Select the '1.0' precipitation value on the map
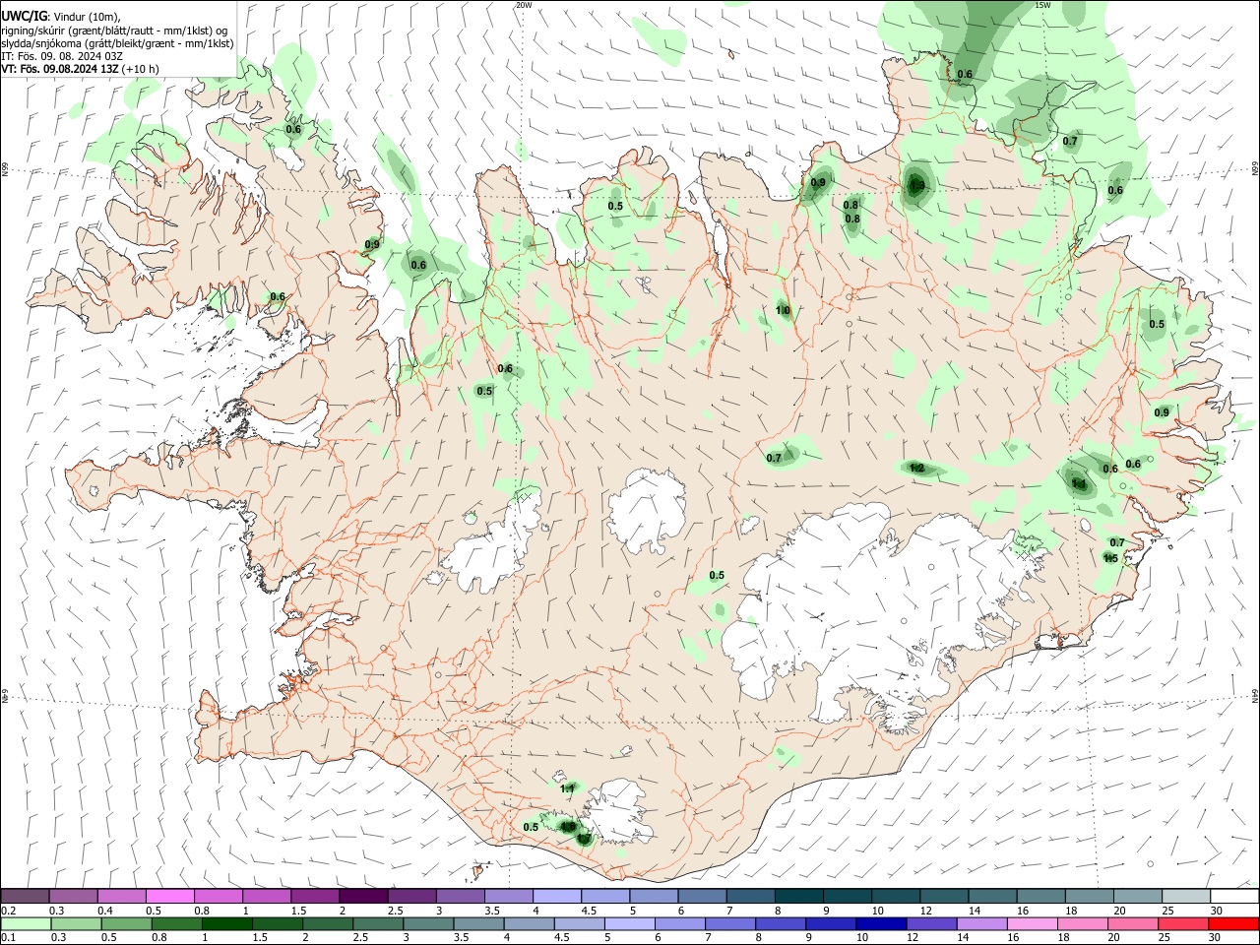This screenshot has width=1260, height=945. (783, 310)
